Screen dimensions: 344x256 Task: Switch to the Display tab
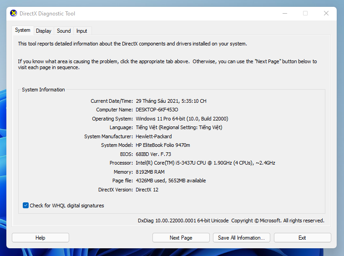[x=43, y=31]
